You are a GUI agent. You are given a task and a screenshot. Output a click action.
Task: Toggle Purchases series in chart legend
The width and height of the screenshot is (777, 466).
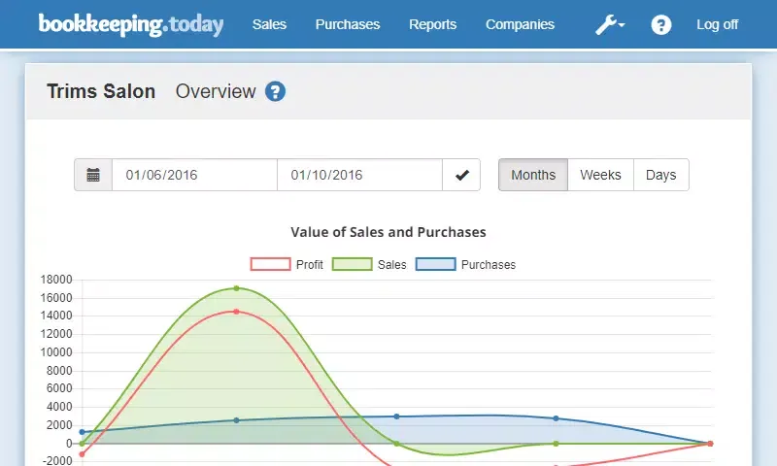[466, 264]
